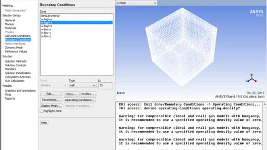The image size is (267, 150).
Task: Select w-high-z zone in list
Action: [x=76, y=26]
